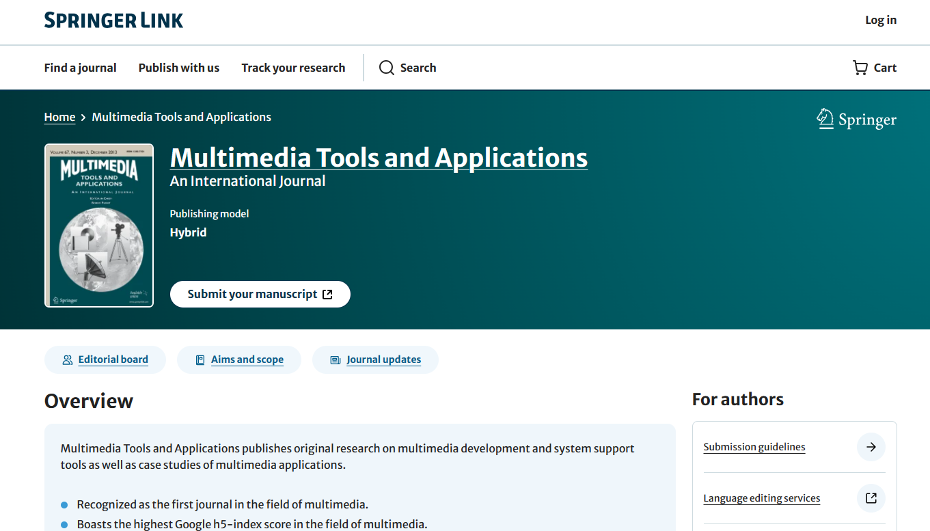930x531 pixels.
Task: Click the Journal updates news icon
Action: pos(336,360)
